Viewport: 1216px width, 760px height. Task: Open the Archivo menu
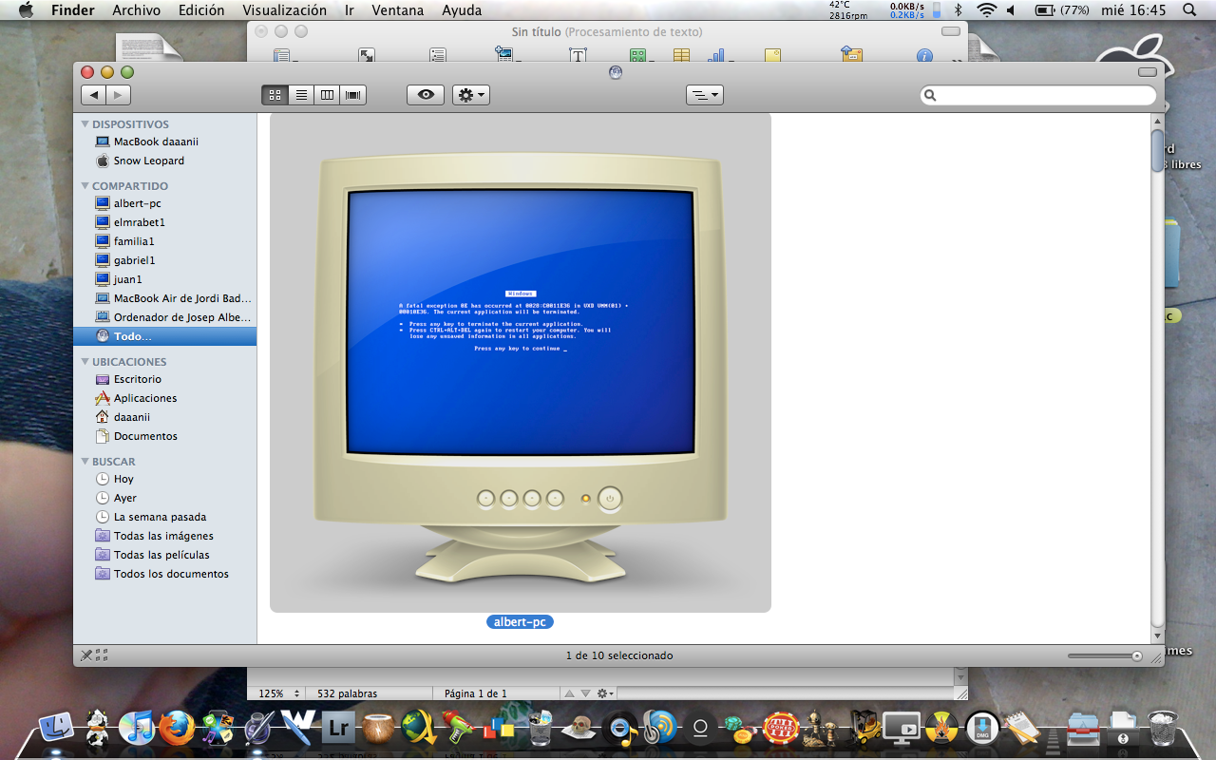click(136, 10)
